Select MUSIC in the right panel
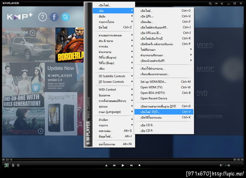 (205, 69)
